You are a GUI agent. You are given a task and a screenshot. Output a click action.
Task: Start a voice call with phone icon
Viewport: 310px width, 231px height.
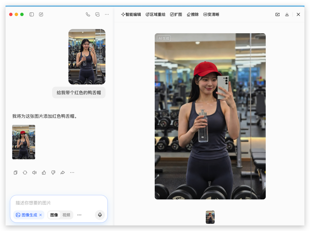coord(88,14)
